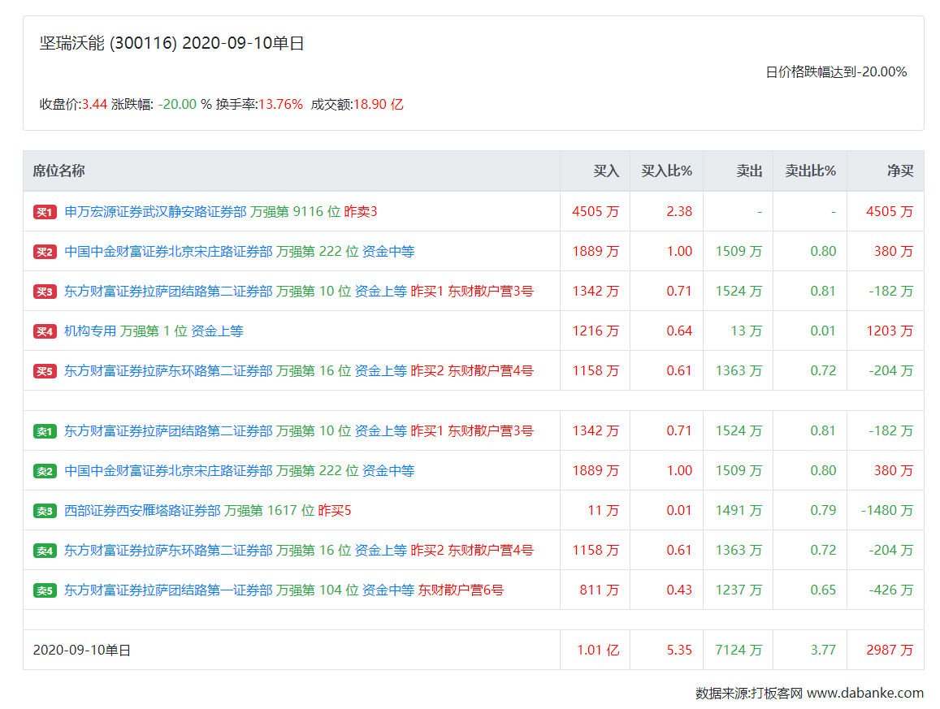Click the 买3 red badge
The image size is (940, 709).
[45, 292]
